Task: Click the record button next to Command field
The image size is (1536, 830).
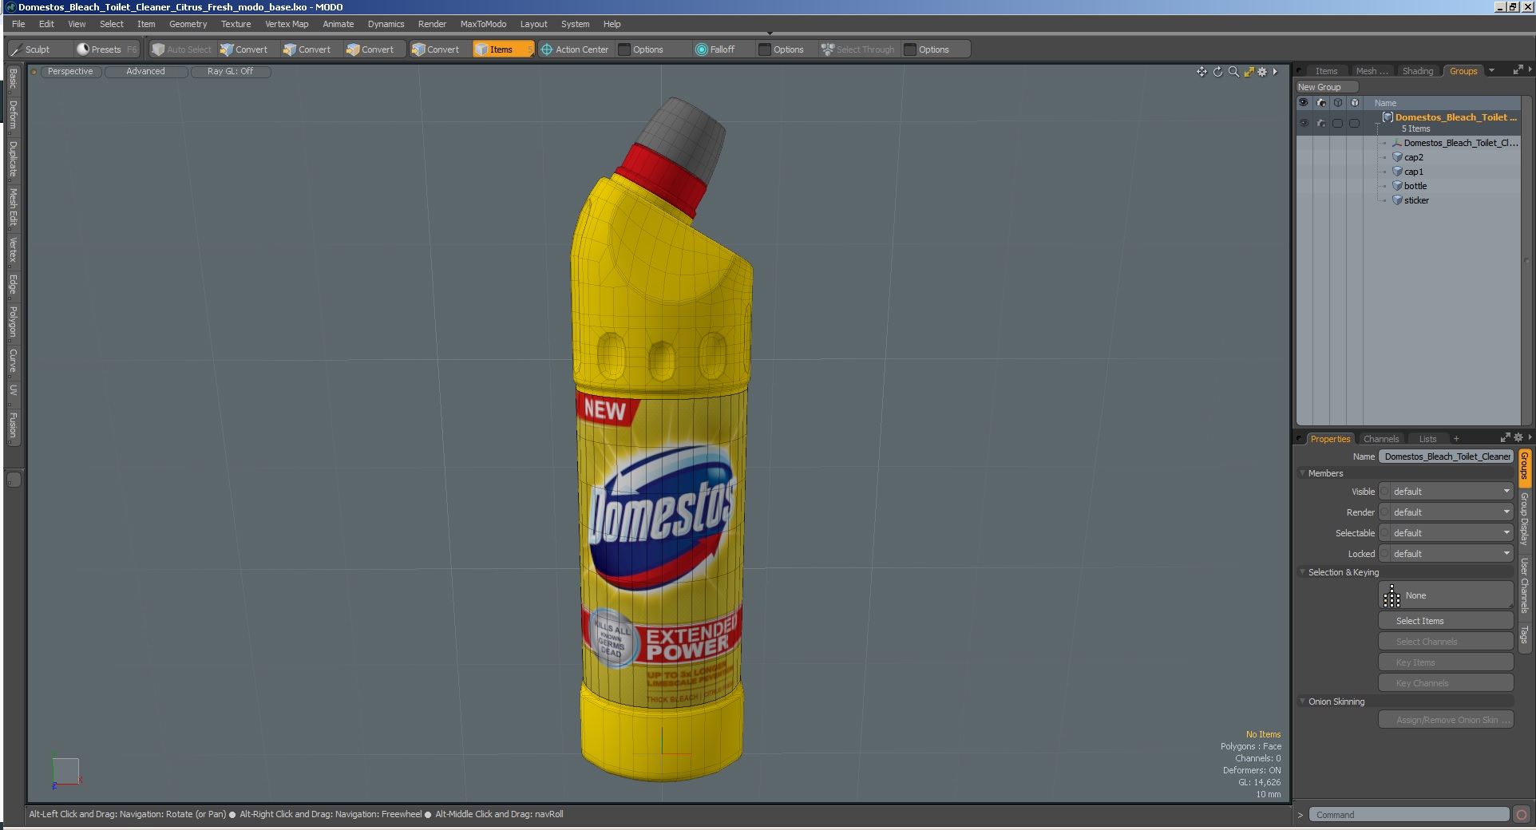Action: 1522,815
